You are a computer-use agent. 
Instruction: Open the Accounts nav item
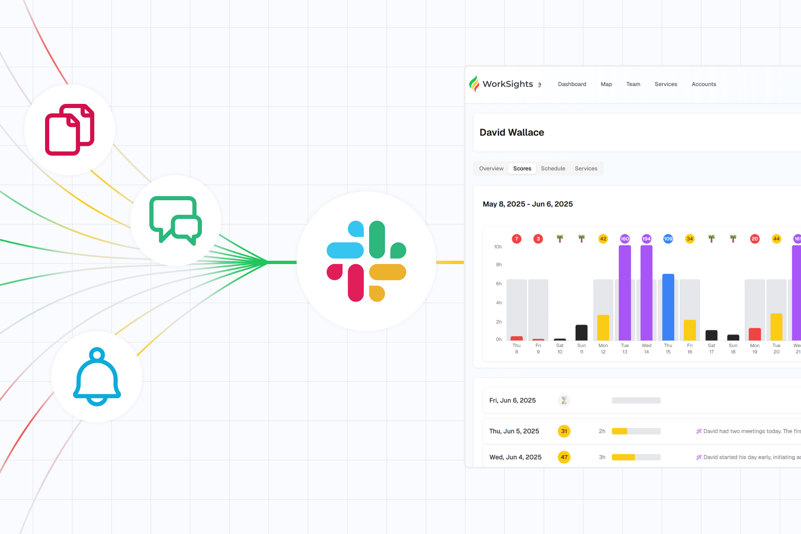704,84
